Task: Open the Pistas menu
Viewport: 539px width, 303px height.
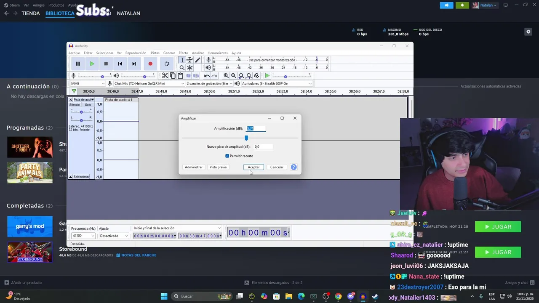Action: 155,53
